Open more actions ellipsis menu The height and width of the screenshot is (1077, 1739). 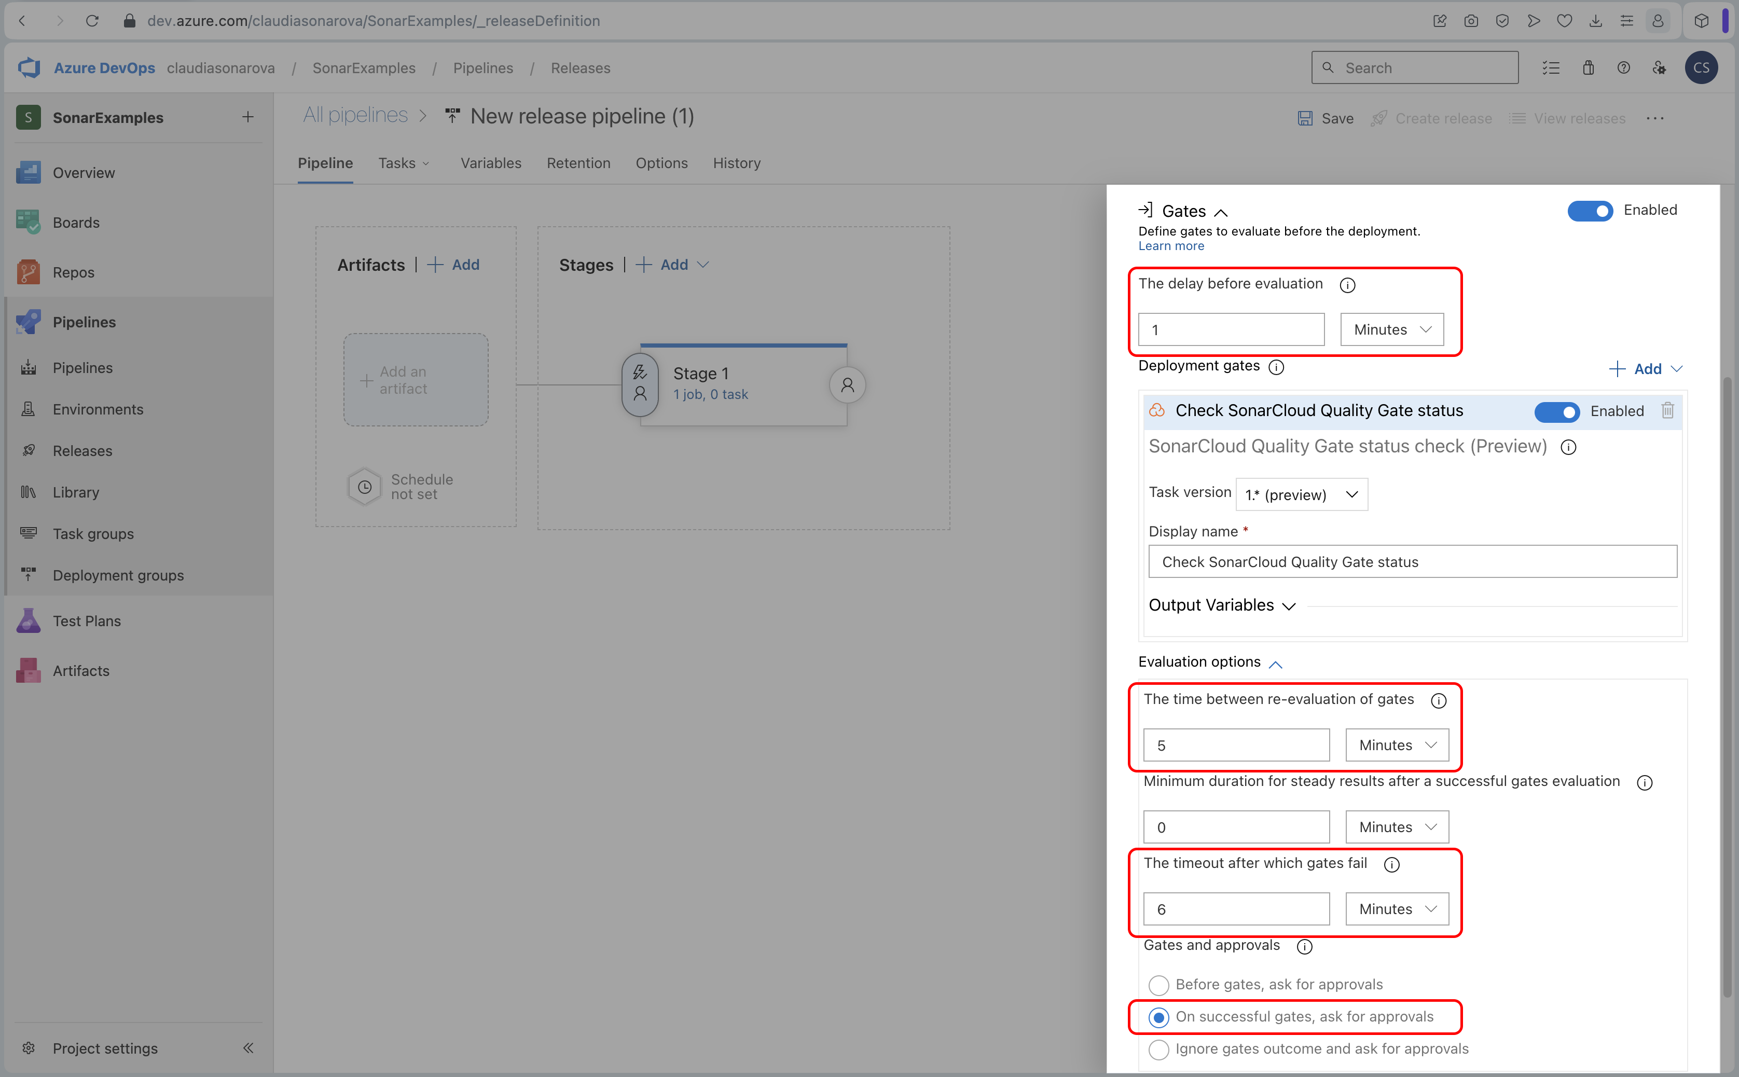1655,118
